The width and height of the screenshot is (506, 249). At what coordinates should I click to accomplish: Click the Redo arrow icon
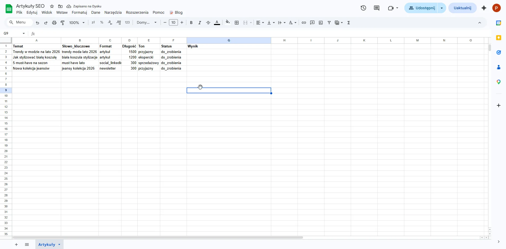tap(46, 23)
